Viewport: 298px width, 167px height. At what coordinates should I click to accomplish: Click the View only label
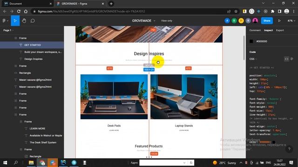pos(167,20)
